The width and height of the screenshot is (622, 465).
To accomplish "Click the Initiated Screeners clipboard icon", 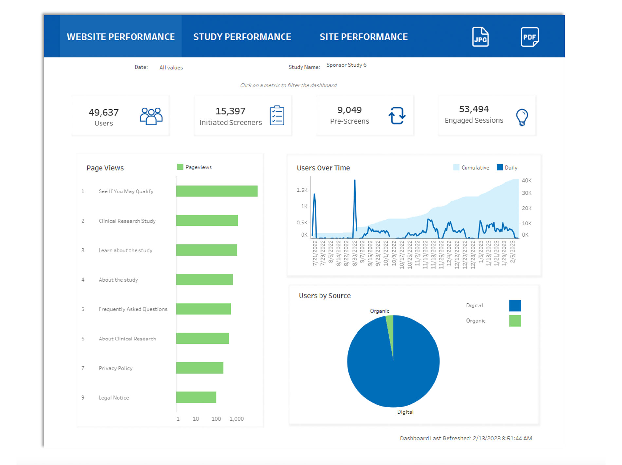I will (277, 115).
